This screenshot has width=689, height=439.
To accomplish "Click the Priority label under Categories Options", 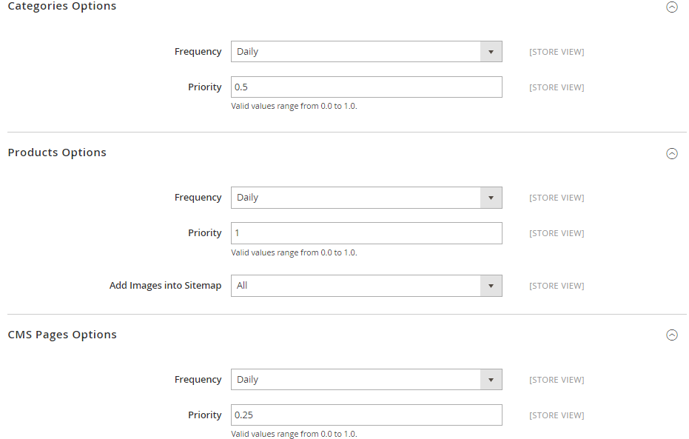I will click(x=204, y=87).
